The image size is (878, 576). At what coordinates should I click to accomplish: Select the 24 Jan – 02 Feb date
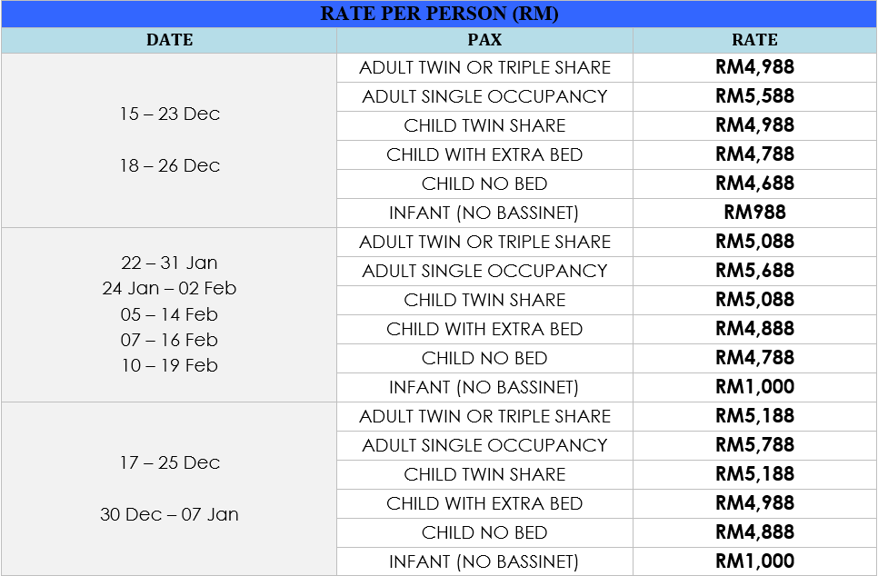pyautogui.click(x=169, y=288)
